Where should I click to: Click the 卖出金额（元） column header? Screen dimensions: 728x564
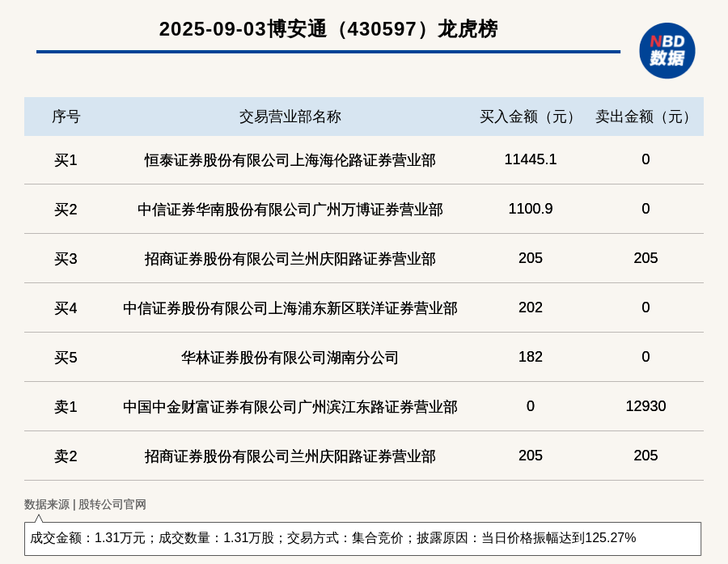click(x=645, y=117)
